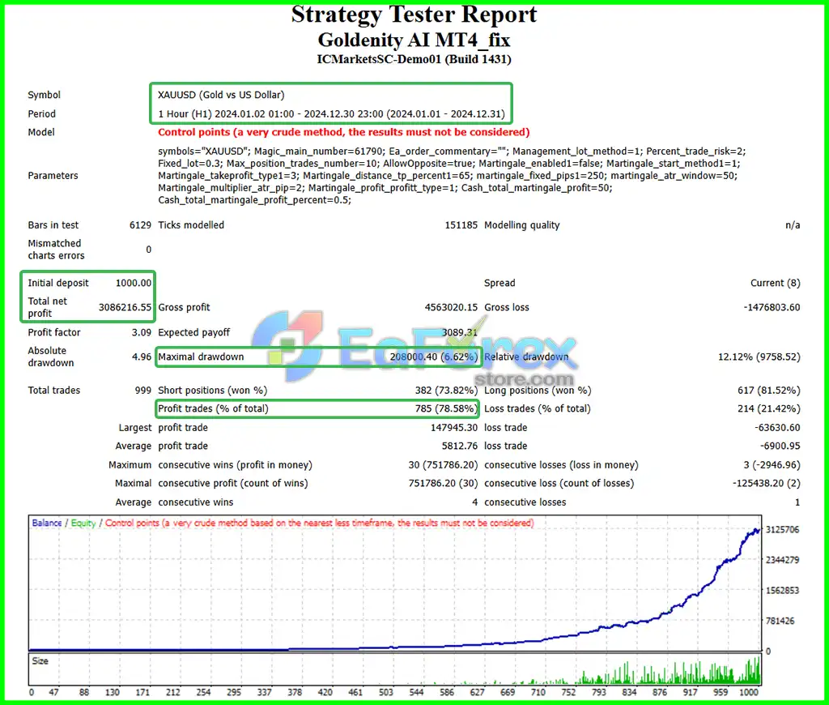Screen dimensions: 829x705
Task: Select initial deposit value "1000.00"
Action: coord(134,283)
